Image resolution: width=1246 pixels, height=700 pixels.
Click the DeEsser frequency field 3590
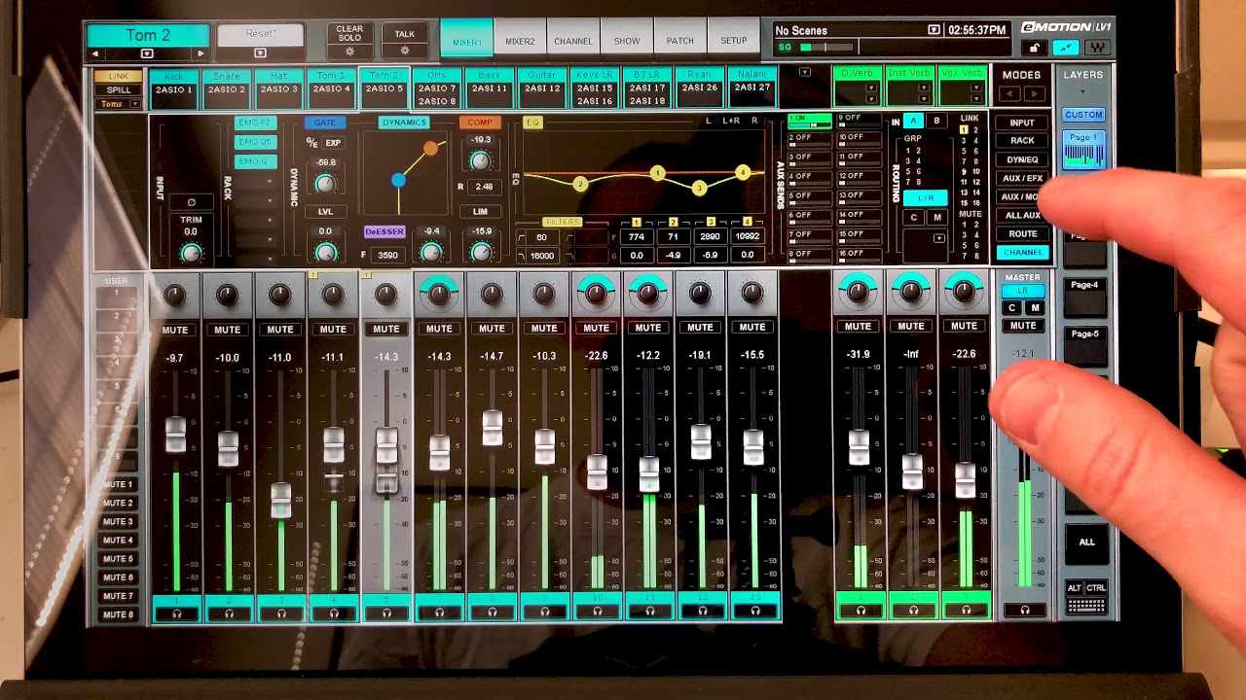[387, 256]
